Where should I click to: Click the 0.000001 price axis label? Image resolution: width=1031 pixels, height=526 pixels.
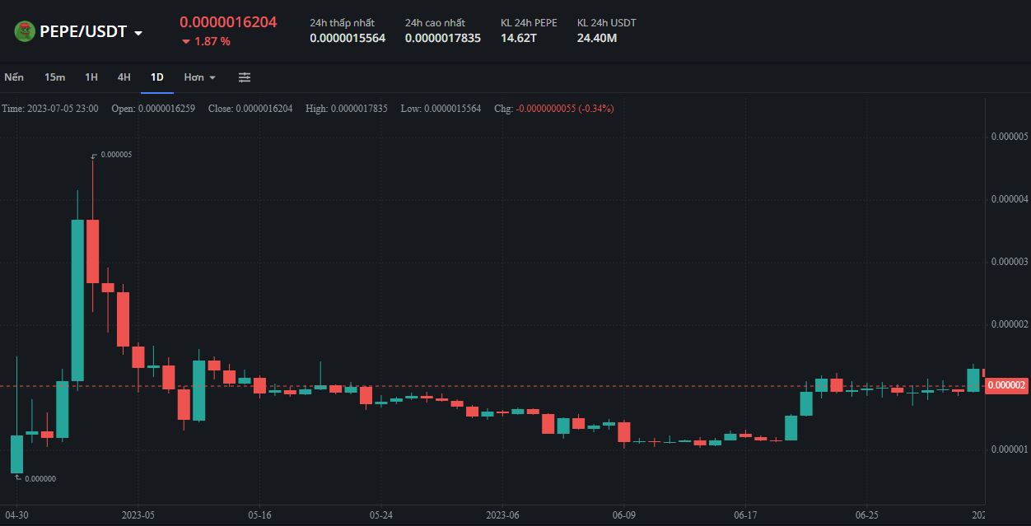tap(1009, 449)
